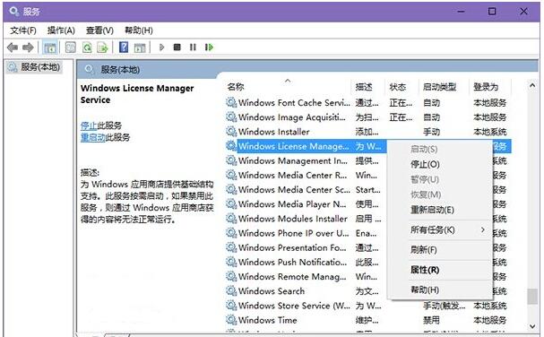
Task: Open the 查看(V) menu
Action: [99, 30]
